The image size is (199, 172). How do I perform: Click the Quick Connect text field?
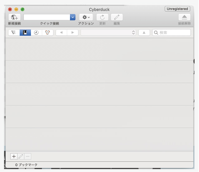[x=47, y=17]
